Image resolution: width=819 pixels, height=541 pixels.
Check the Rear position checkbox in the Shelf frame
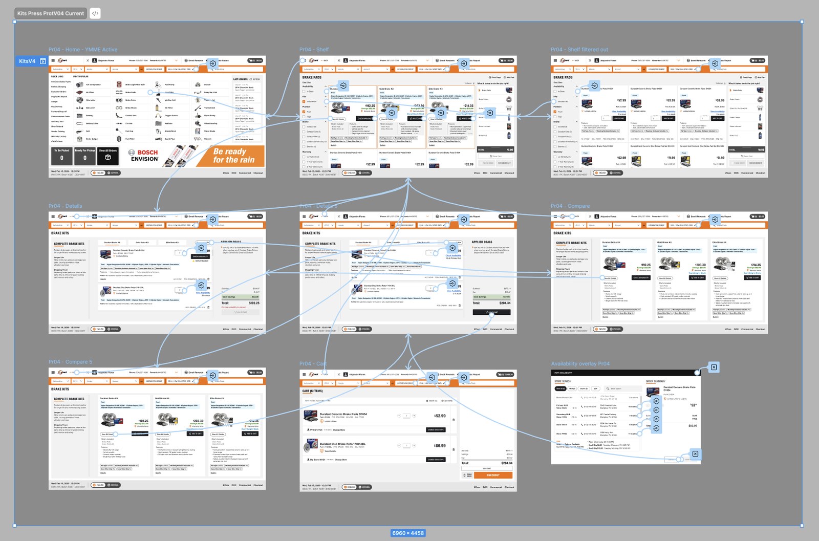pos(304,117)
